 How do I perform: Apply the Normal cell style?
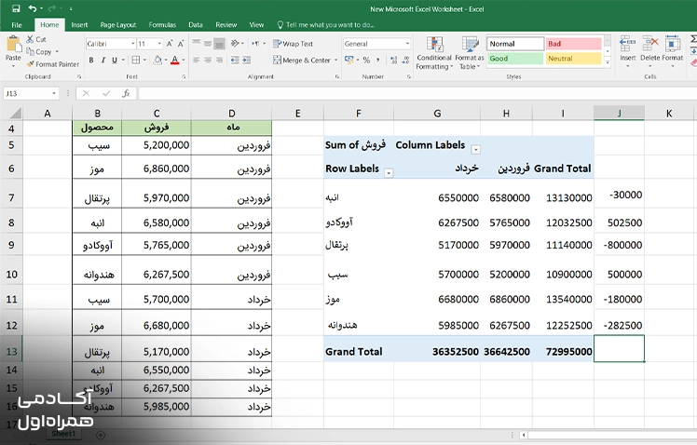(x=515, y=44)
